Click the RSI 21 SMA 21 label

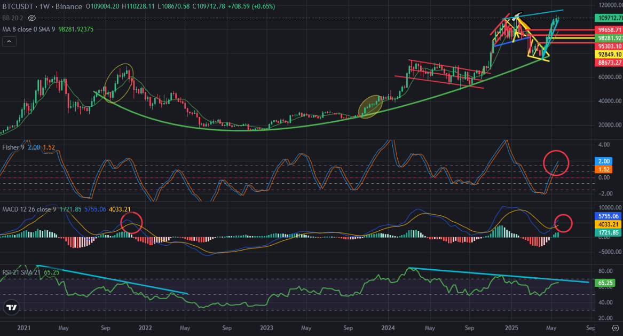tap(21, 272)
